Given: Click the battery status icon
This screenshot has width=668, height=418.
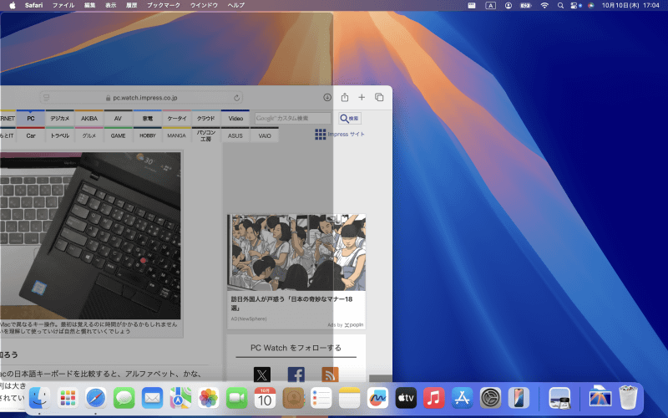Looking at the screenshot, I should [x=526, y=6].
